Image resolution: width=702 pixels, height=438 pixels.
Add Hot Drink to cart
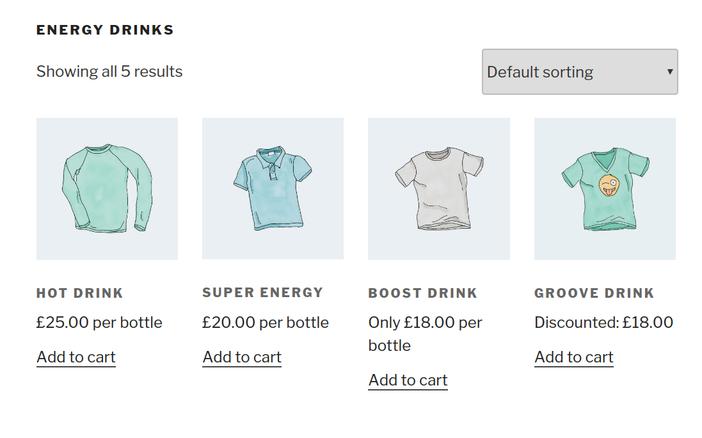[76, 357]
